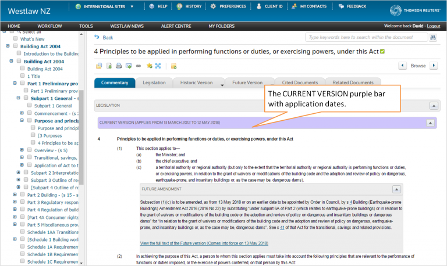Open the Cited Documents tab
Viewport: 447px width, 266px height.
300,82
